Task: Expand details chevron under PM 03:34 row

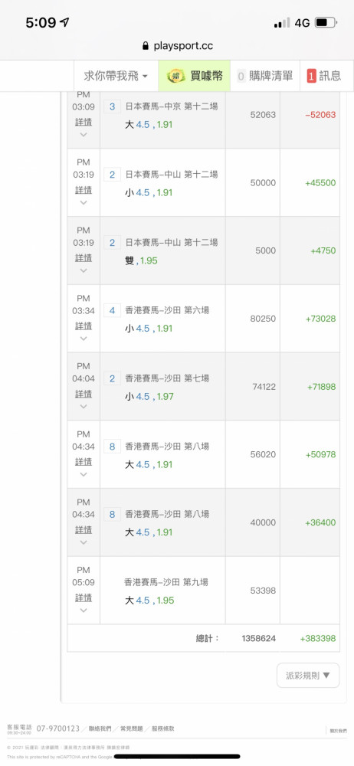Action: tap(83, 339)
